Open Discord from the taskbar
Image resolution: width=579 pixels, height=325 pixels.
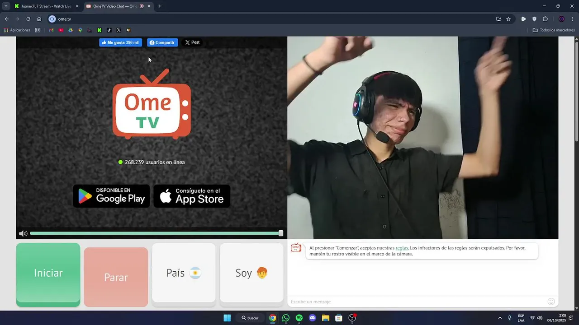312,318
